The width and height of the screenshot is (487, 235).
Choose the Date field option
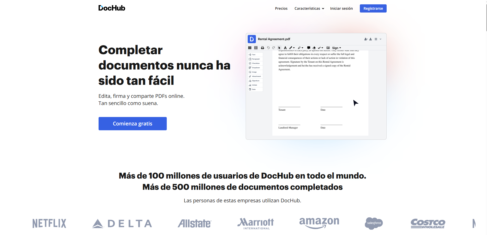coord(255,89)
